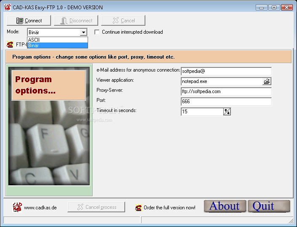The image size is (297, 227).
Task: Click the Proxy-Server input field
Action: pos(226,91)
